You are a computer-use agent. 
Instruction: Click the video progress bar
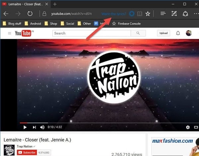[x=109, y=123]
